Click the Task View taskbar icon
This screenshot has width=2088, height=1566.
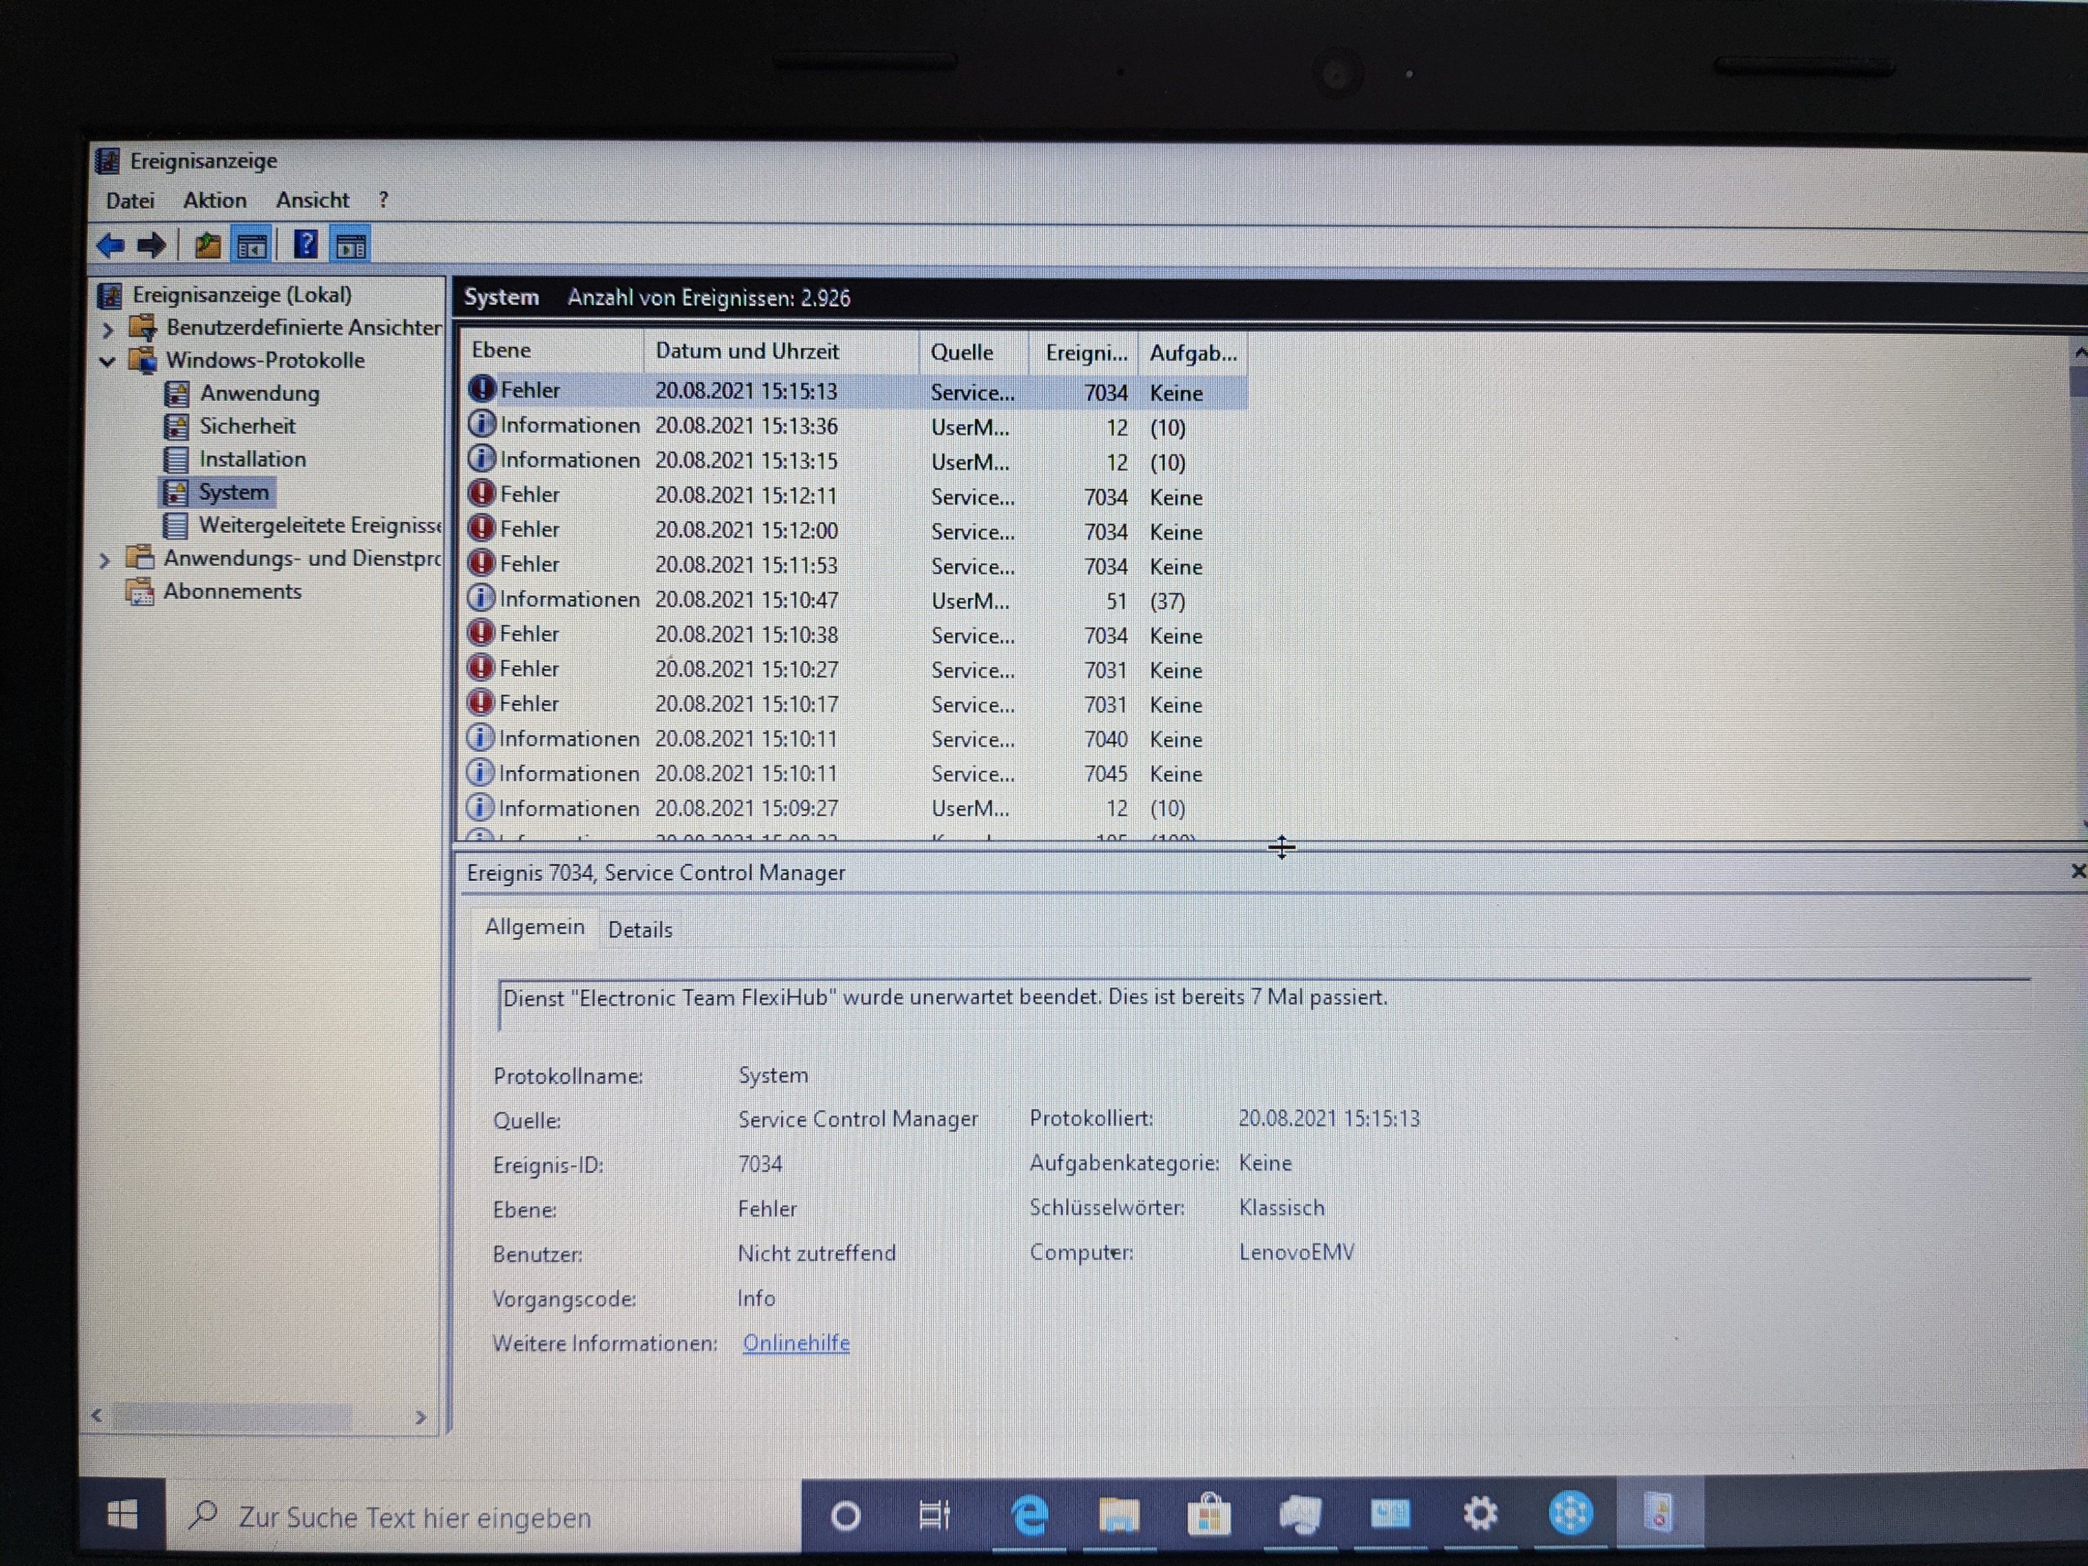pos(935,1515)
